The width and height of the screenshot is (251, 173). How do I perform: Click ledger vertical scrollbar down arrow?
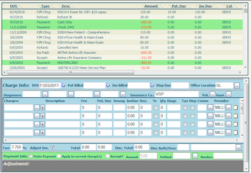tap(246, 67)
